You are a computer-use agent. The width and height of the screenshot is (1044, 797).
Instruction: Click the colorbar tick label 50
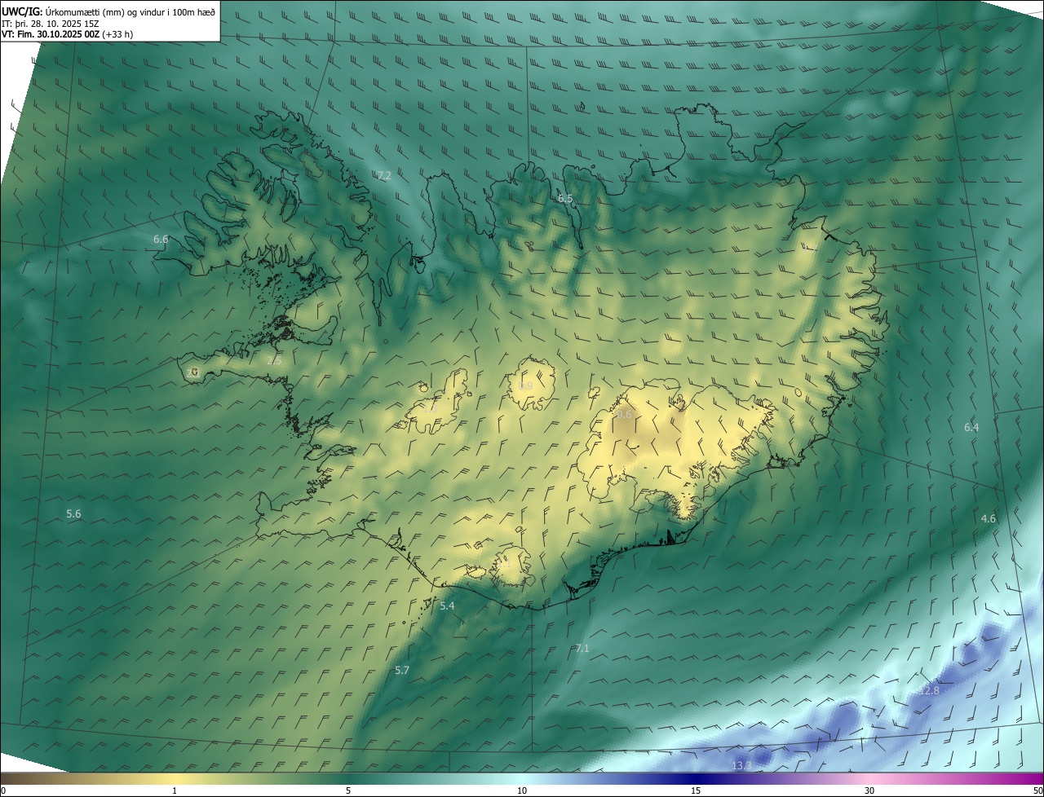coord(1037,790)
